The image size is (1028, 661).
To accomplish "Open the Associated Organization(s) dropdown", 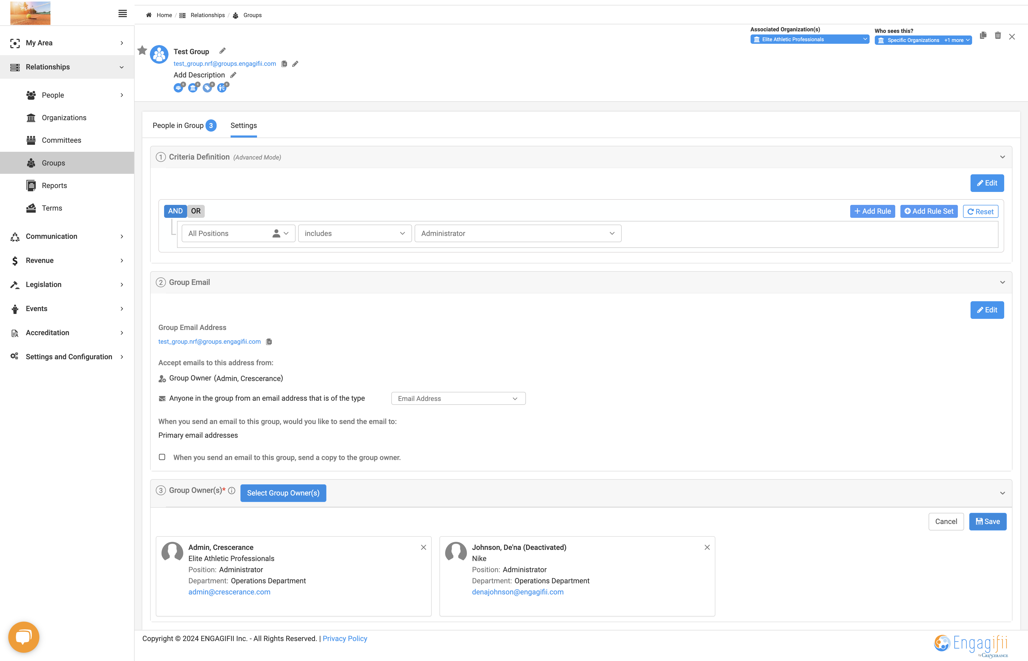I will click(x=810, y=39).
